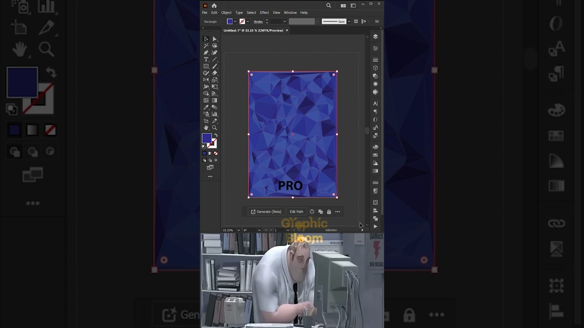
Task: Select the Hand tool
Action: tap(206, 128)
